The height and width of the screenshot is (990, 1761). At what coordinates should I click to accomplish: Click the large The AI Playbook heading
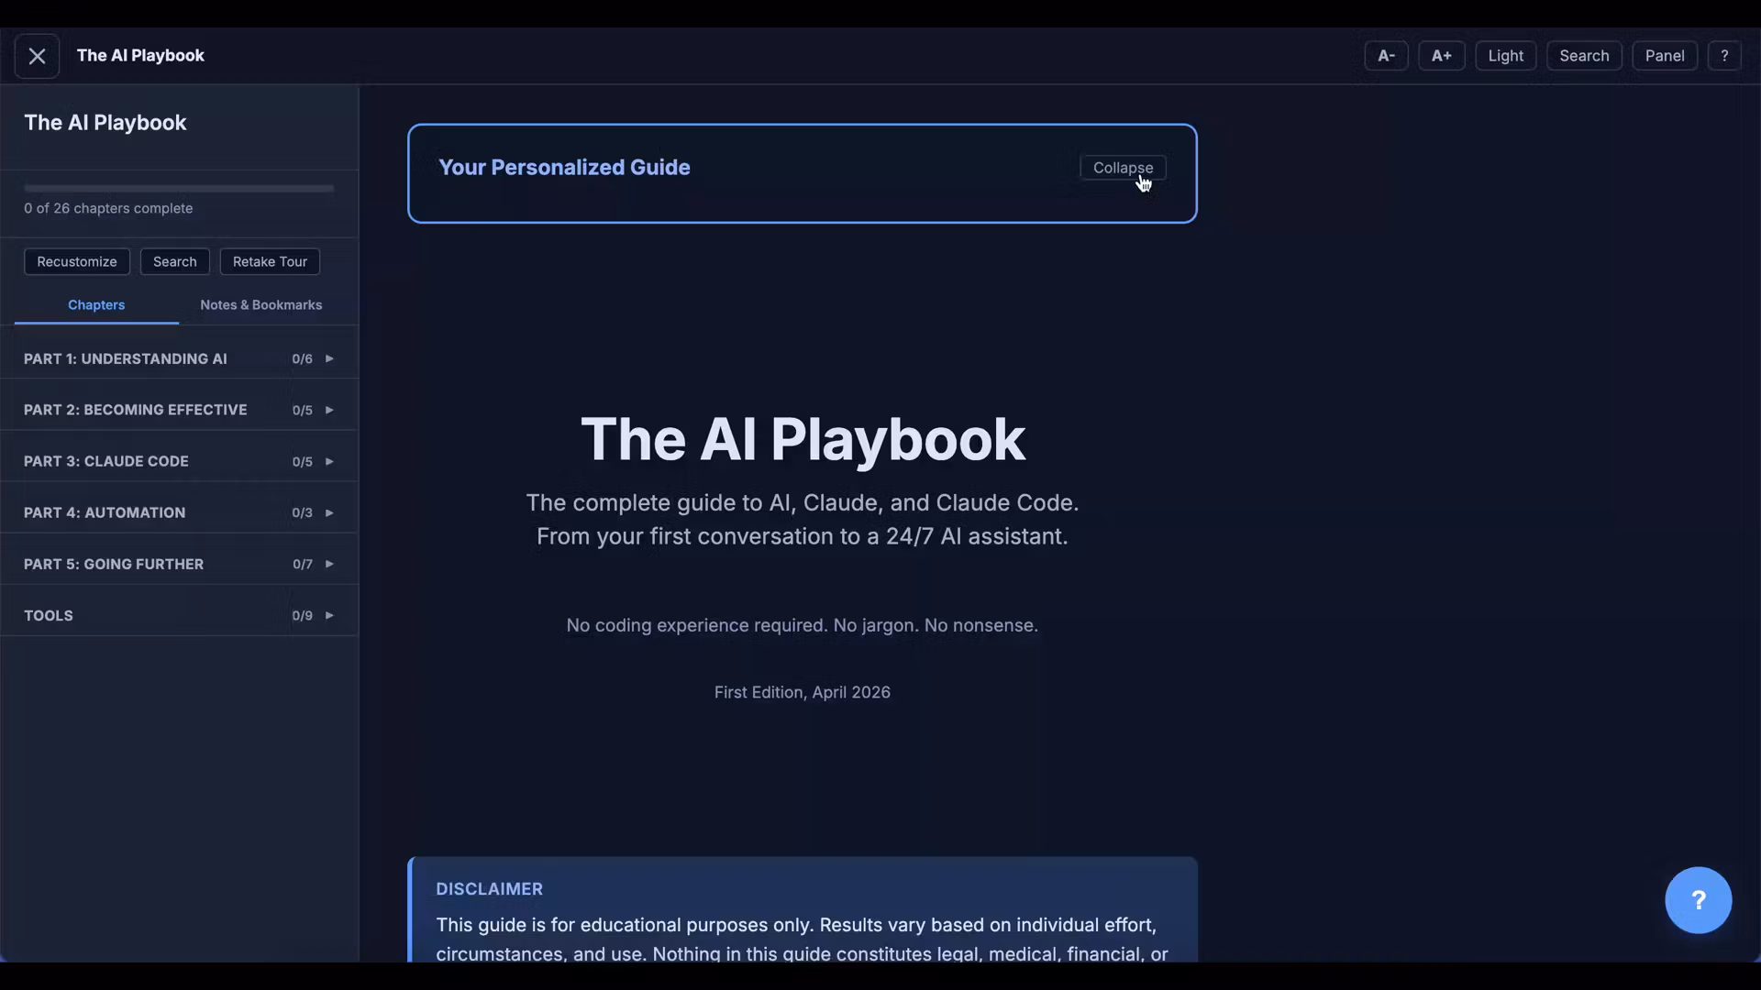click(803, 439)
